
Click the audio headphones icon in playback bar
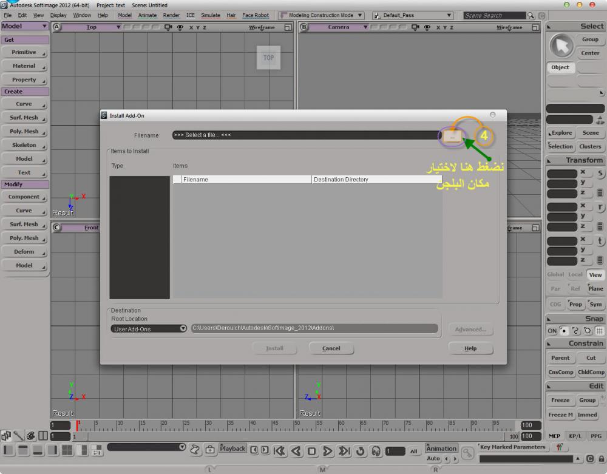pos(376,451)
